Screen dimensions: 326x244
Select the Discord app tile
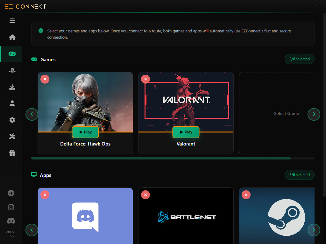click(85, 216)
